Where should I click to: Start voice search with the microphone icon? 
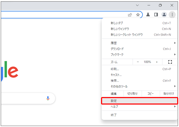pyautogui.click(x=48, y=98)
